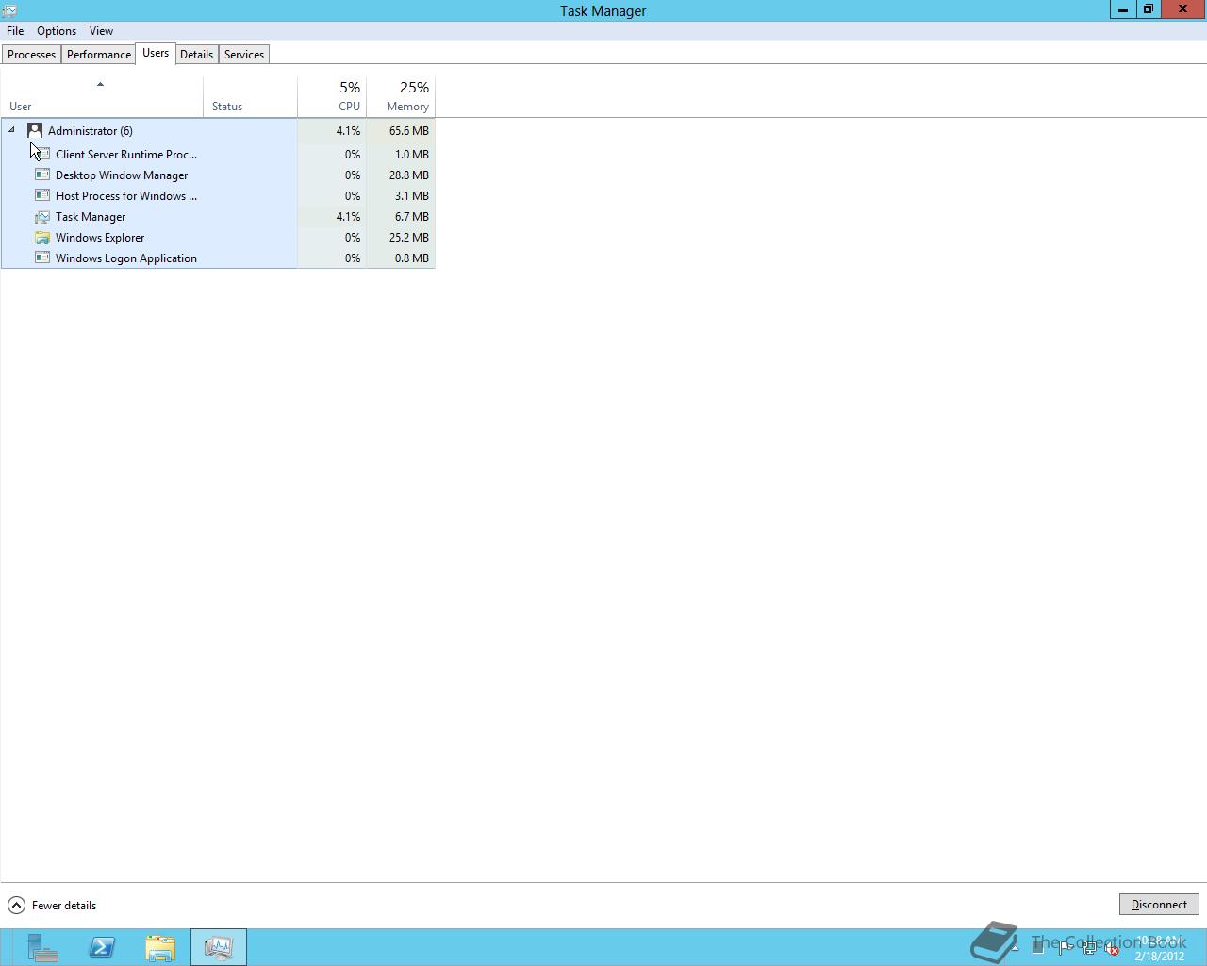Restore down the Task Manager window
This screenshot has width=1207, height=966.
(1148, 9)
